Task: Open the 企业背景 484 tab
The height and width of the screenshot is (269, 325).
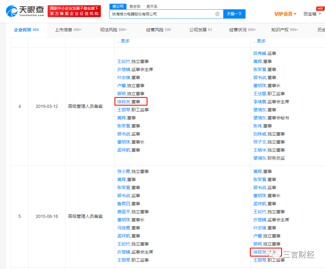Action: tap(26, 30)
